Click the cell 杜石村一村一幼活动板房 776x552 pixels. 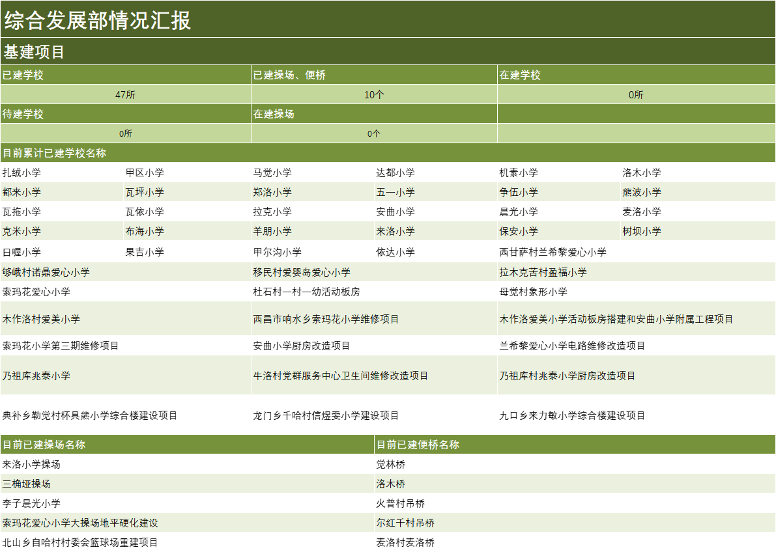[x=374, y=292]
